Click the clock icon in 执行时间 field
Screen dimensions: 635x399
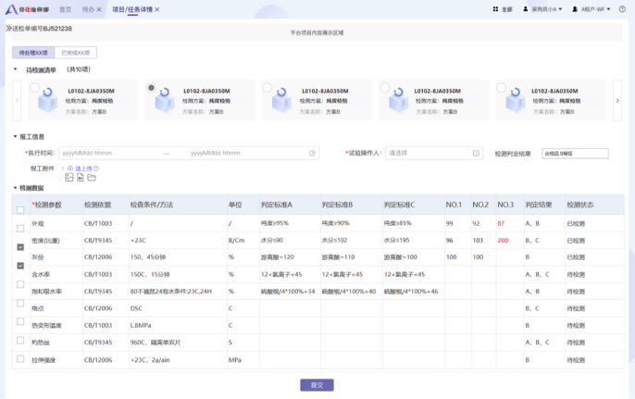(x=313, y=153)
